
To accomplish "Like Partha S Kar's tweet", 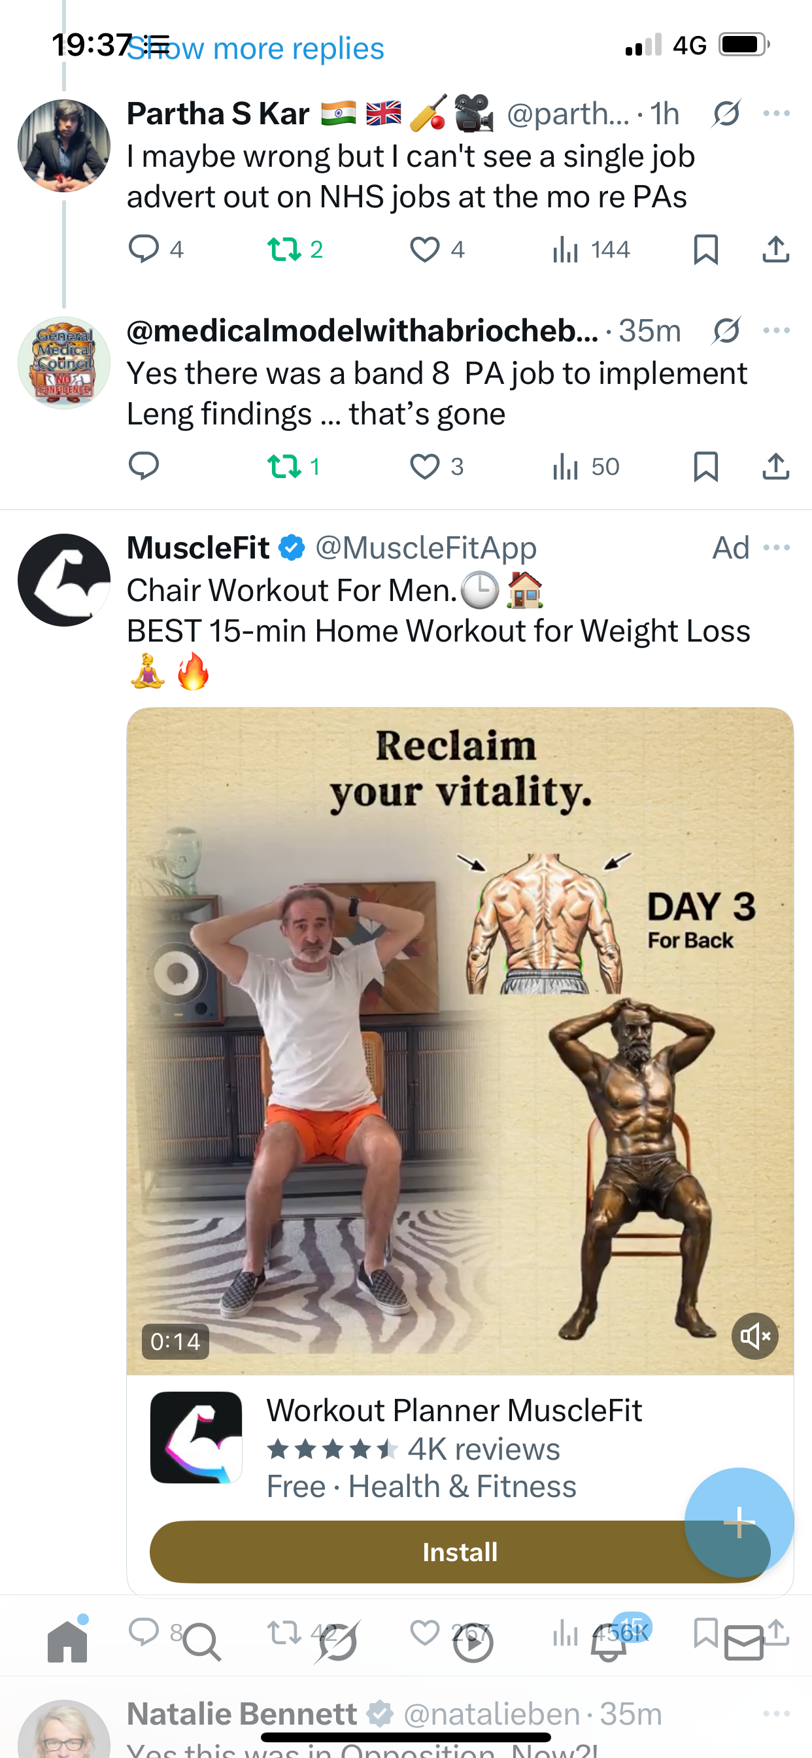I will point(424,249).
